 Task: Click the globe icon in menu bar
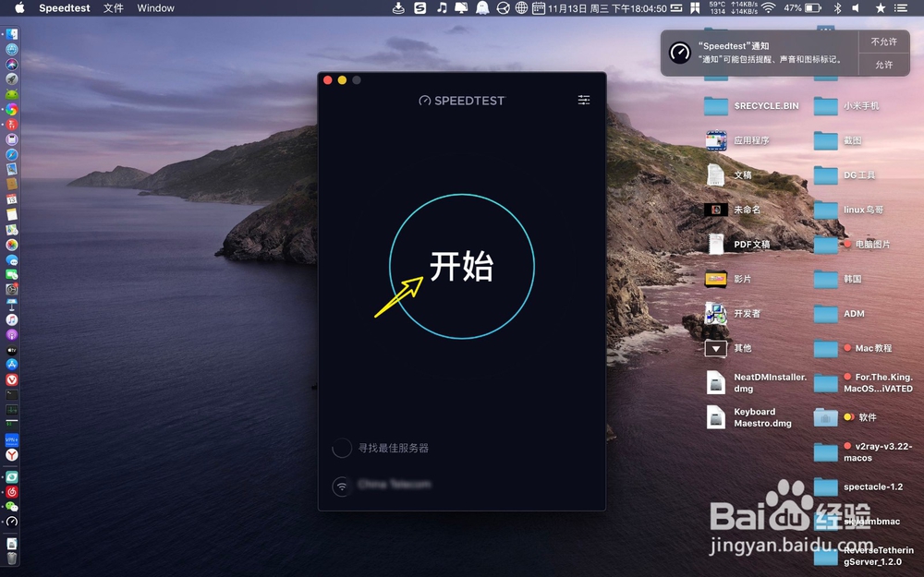[x=521, y=7]
